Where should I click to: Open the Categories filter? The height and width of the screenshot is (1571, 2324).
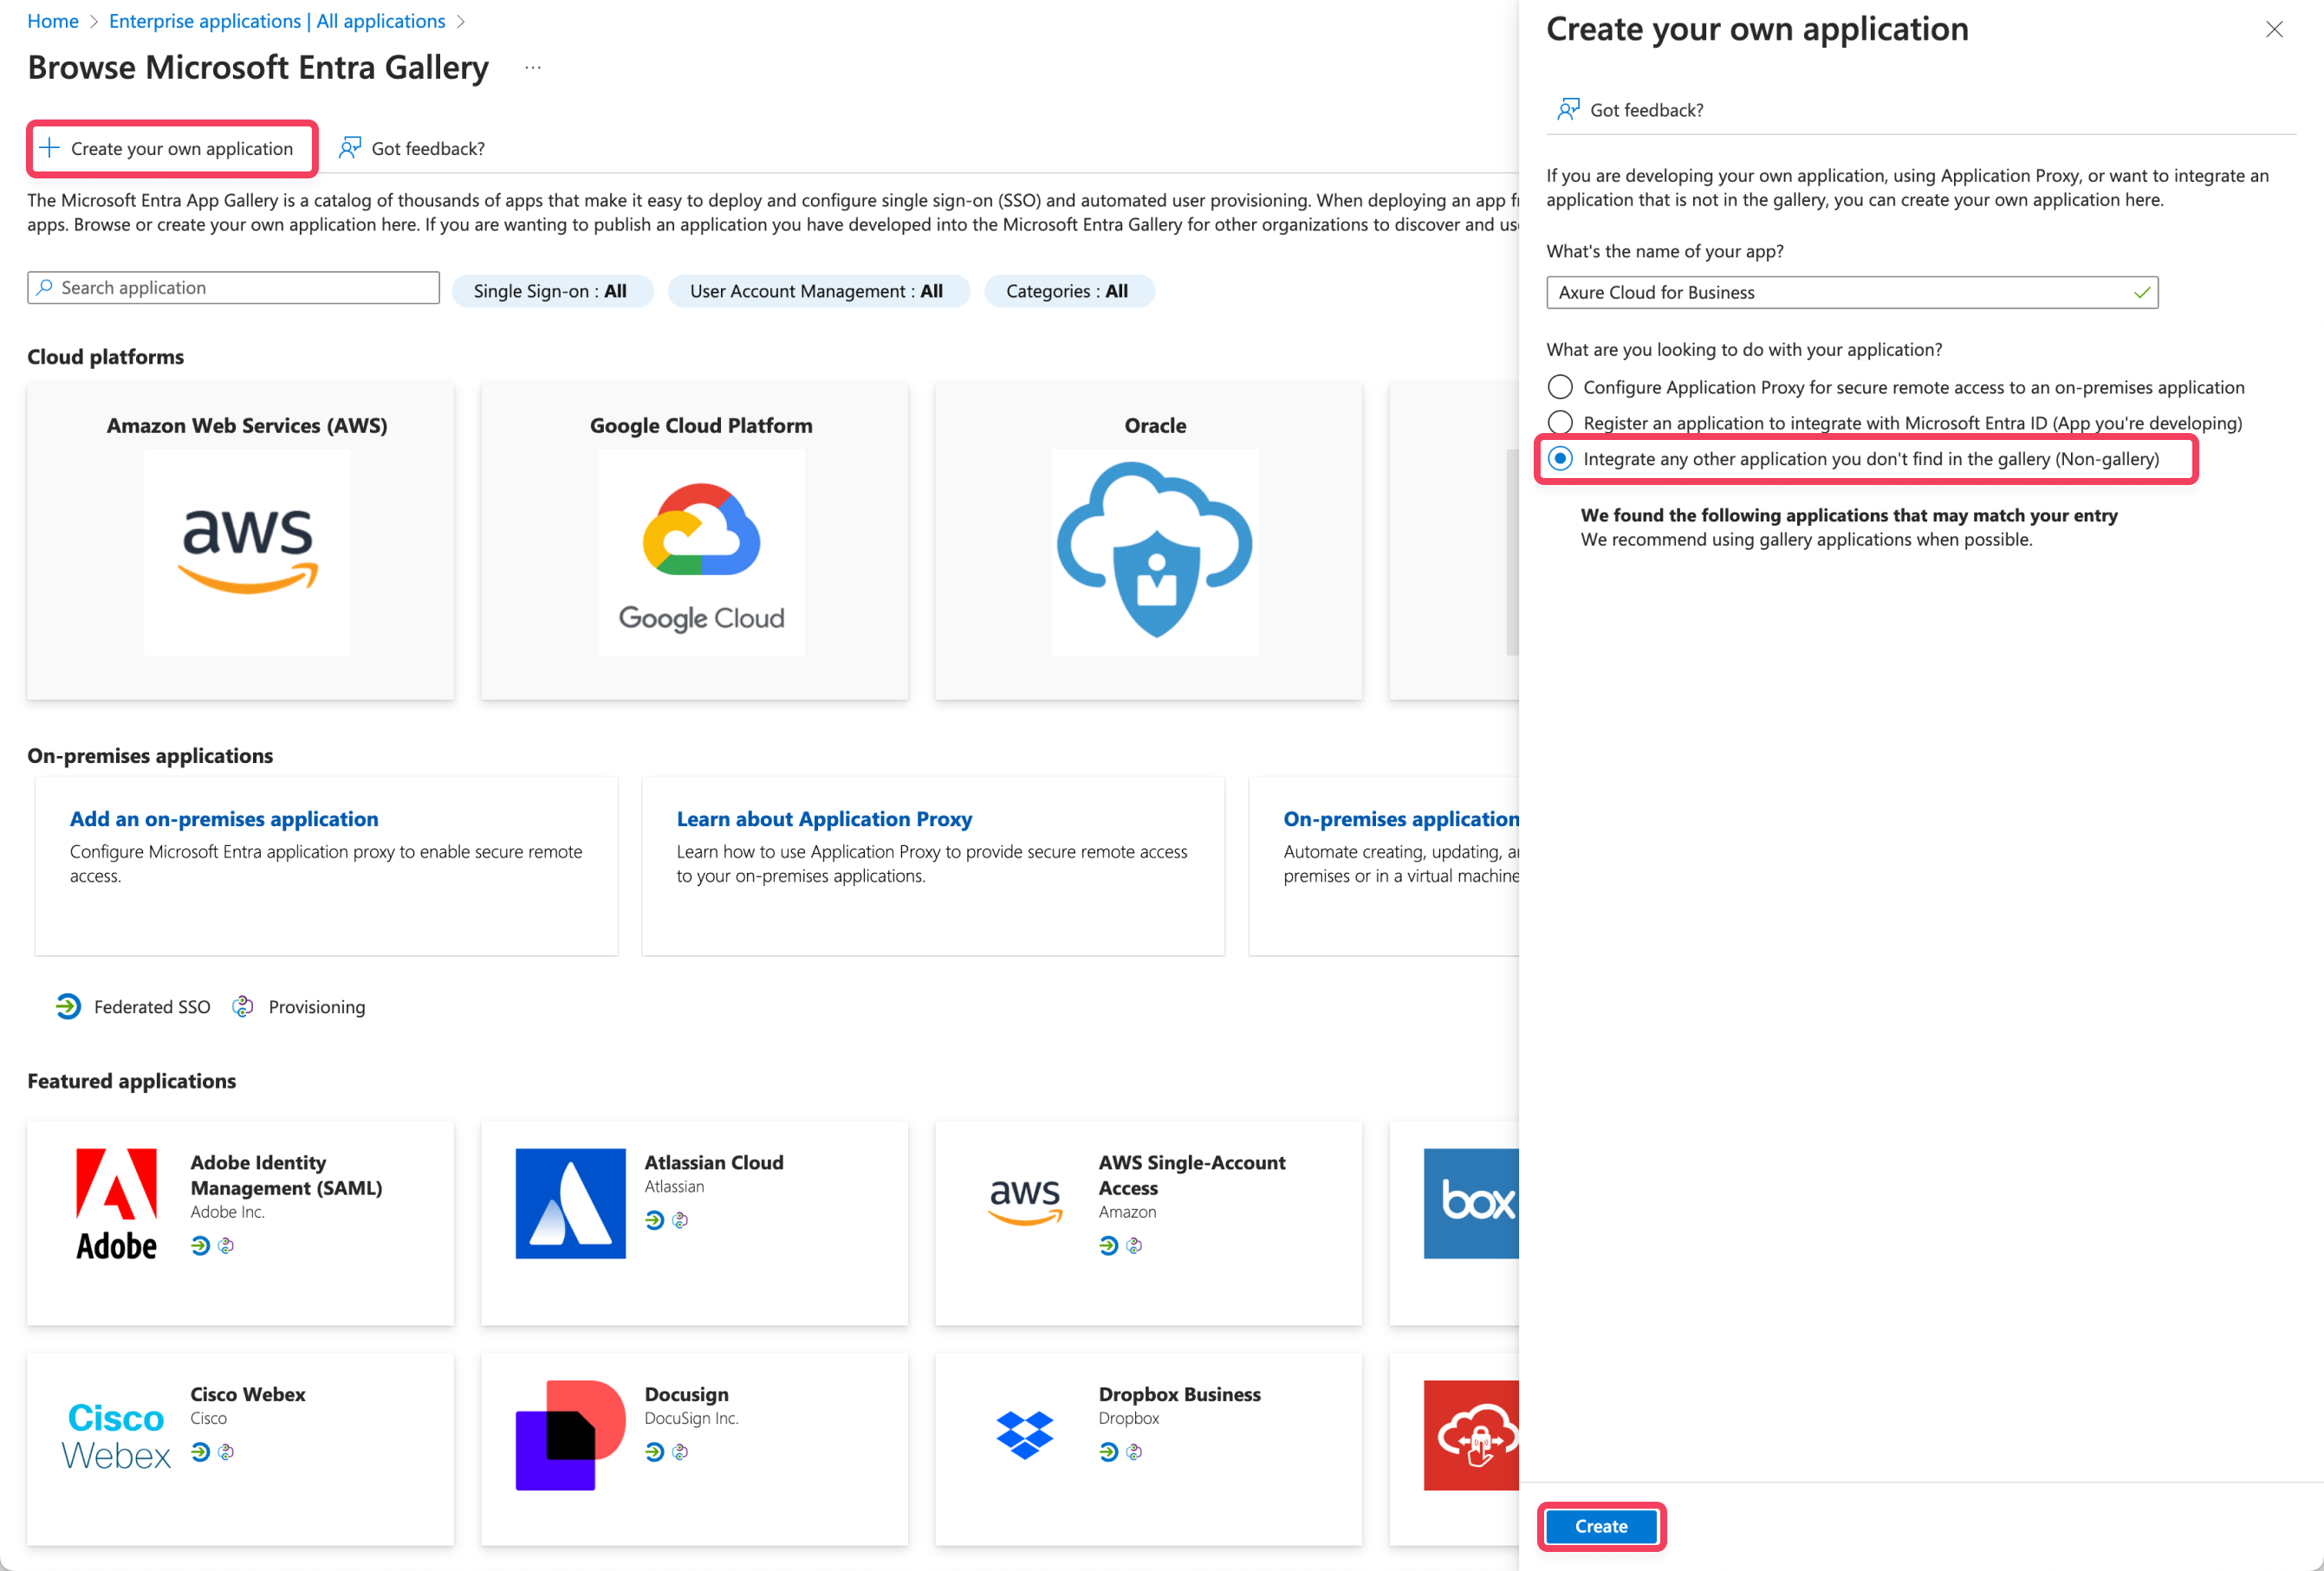click(x=1069, y=291)
